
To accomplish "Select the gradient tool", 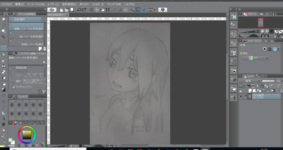I will pos(4,90).
